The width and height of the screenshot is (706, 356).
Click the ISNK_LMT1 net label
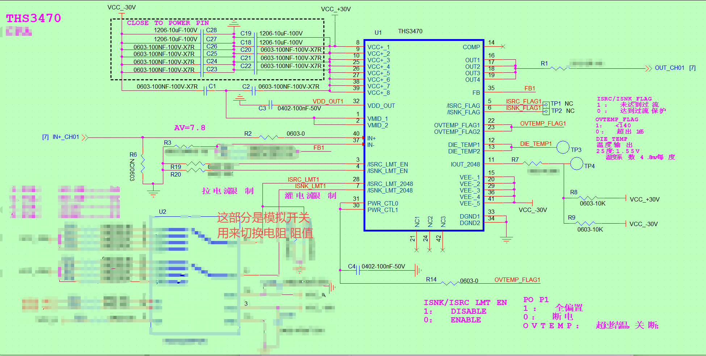point(311,186)
